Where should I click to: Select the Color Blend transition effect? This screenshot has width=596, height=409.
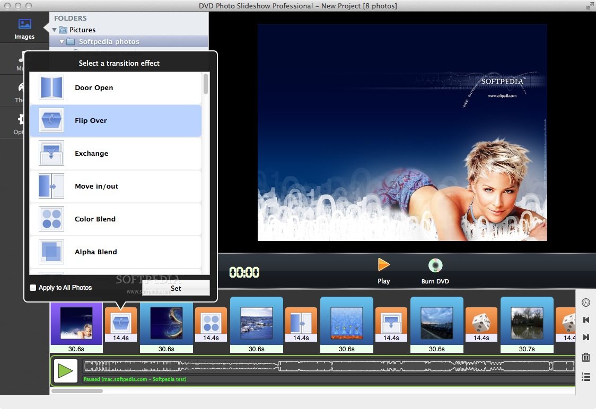tap(116, 219)
